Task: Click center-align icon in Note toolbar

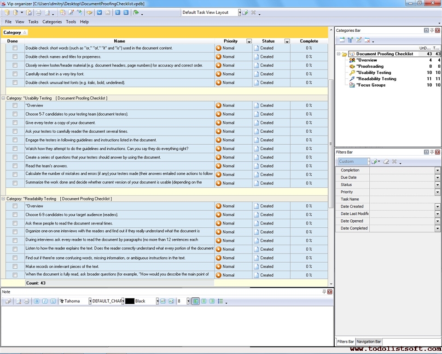Action: tap(204, 301)
